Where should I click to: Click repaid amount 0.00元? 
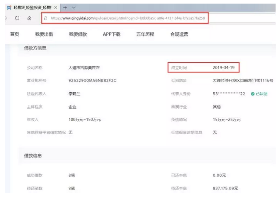pyautogui.click(x=219, y=175)
